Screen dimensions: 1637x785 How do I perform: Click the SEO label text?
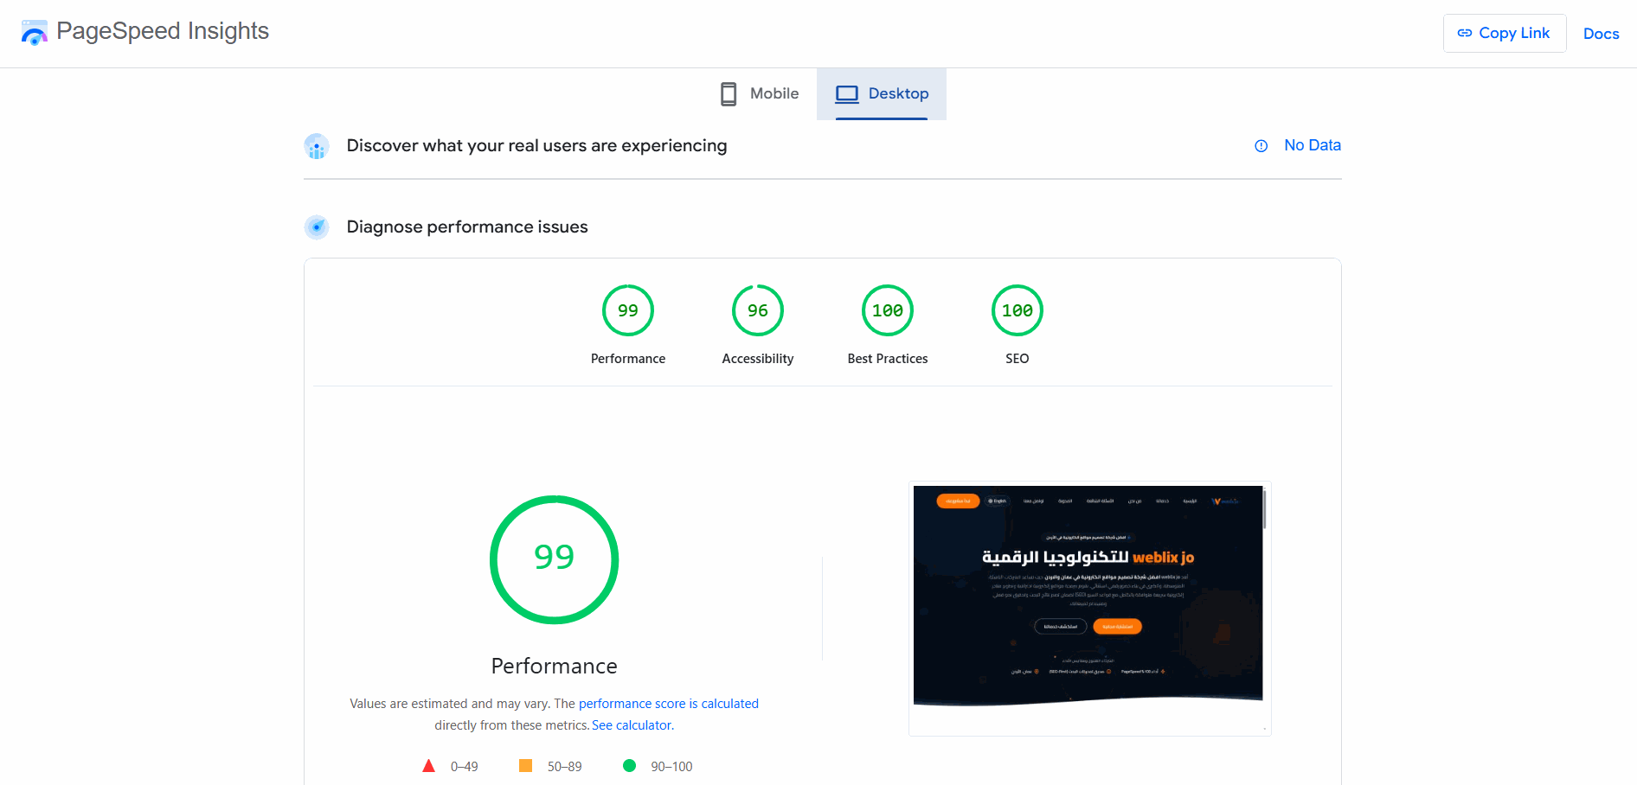1018,359
